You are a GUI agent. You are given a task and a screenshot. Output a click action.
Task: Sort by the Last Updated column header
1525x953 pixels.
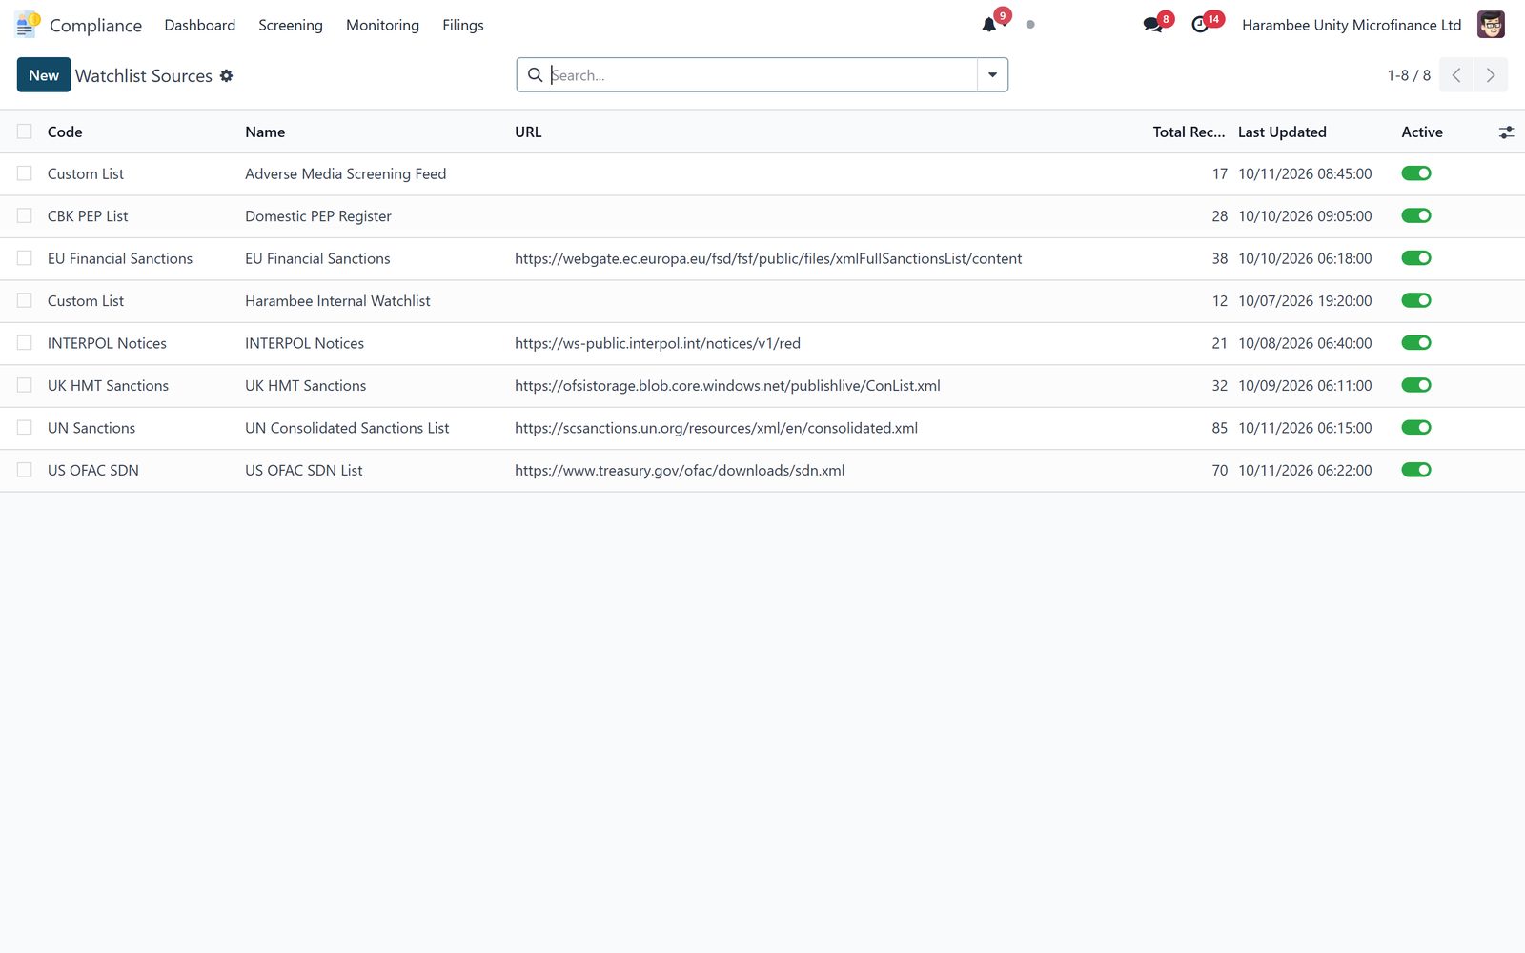[1282, 132]
